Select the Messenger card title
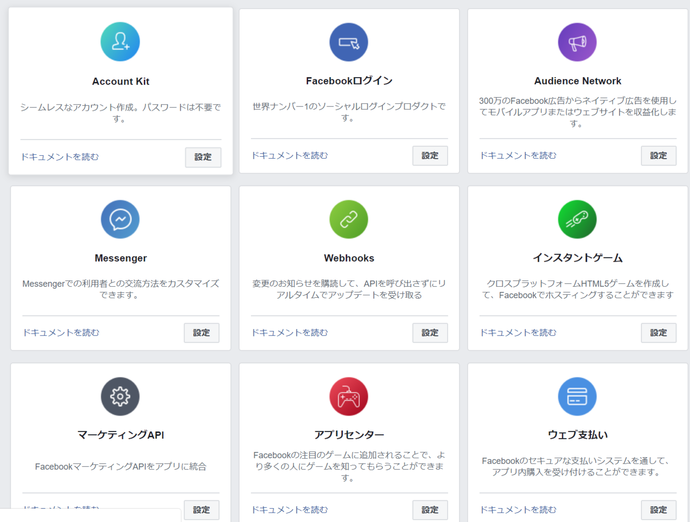Viewport: 690px width, 522px height. click(x=121, y=258)
